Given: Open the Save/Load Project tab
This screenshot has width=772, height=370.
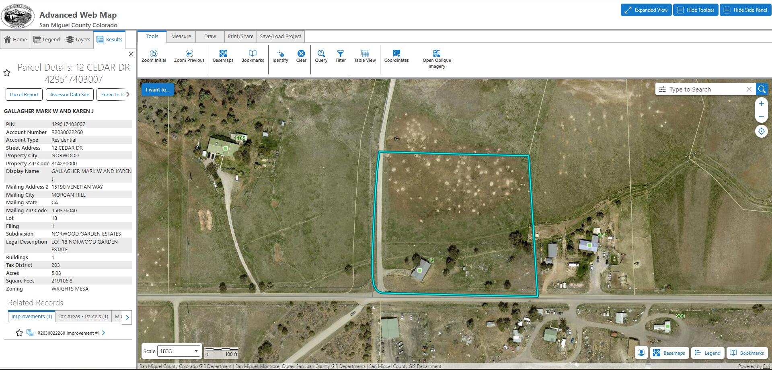Looking at the screenshot, I should [280, 36].
